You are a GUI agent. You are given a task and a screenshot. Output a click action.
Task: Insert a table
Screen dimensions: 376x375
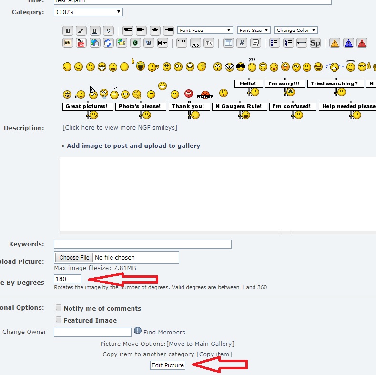(x=228, y=43)
